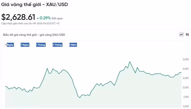Screen dimensions: 191x109
Task: Click the green up-arrow change indicator
Action: tap(38, 18)
